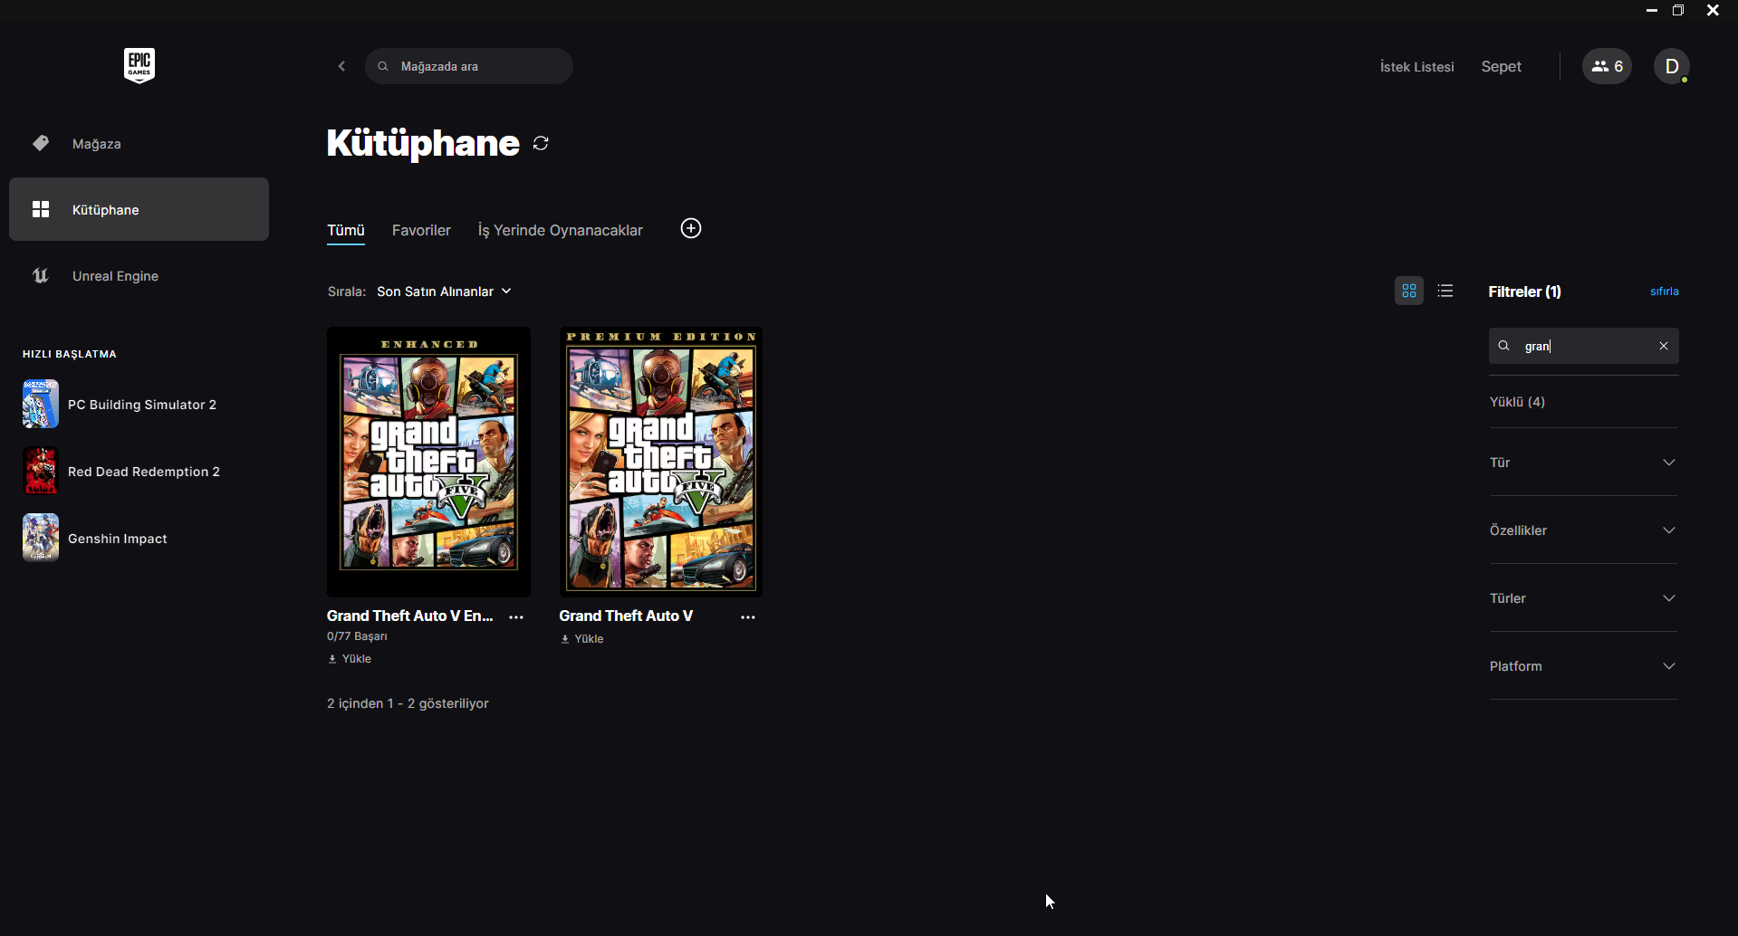Screen dimensions: 1738x936
Task: Select the Tümü tab
Action: click(346, 231)
